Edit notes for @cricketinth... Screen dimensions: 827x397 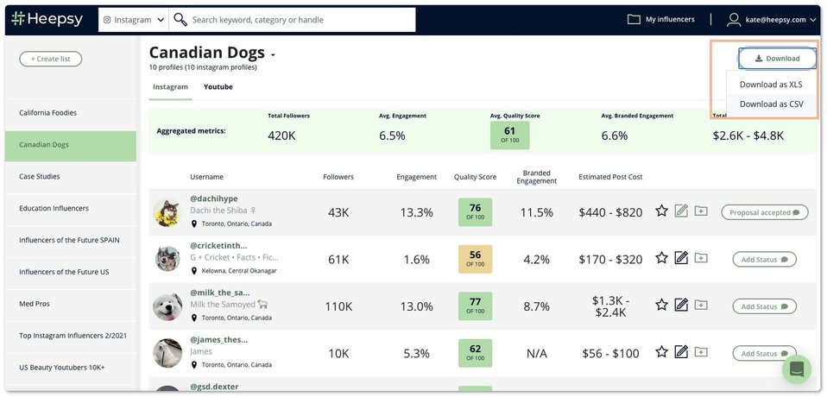pos(681,258)
